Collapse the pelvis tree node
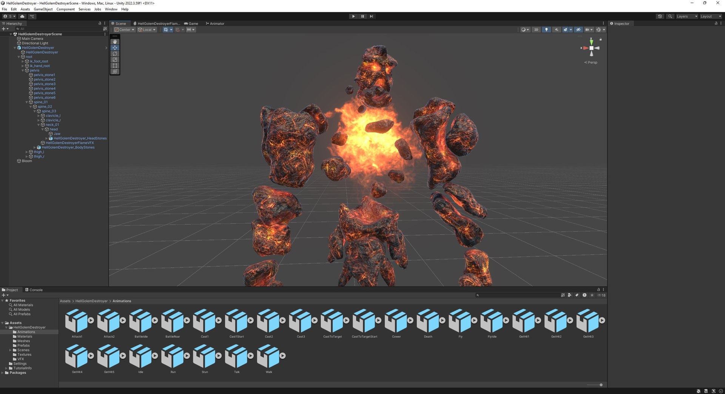The height and width of the screenshot is (394, 725). pyautogui.click(x=23, y=70)
